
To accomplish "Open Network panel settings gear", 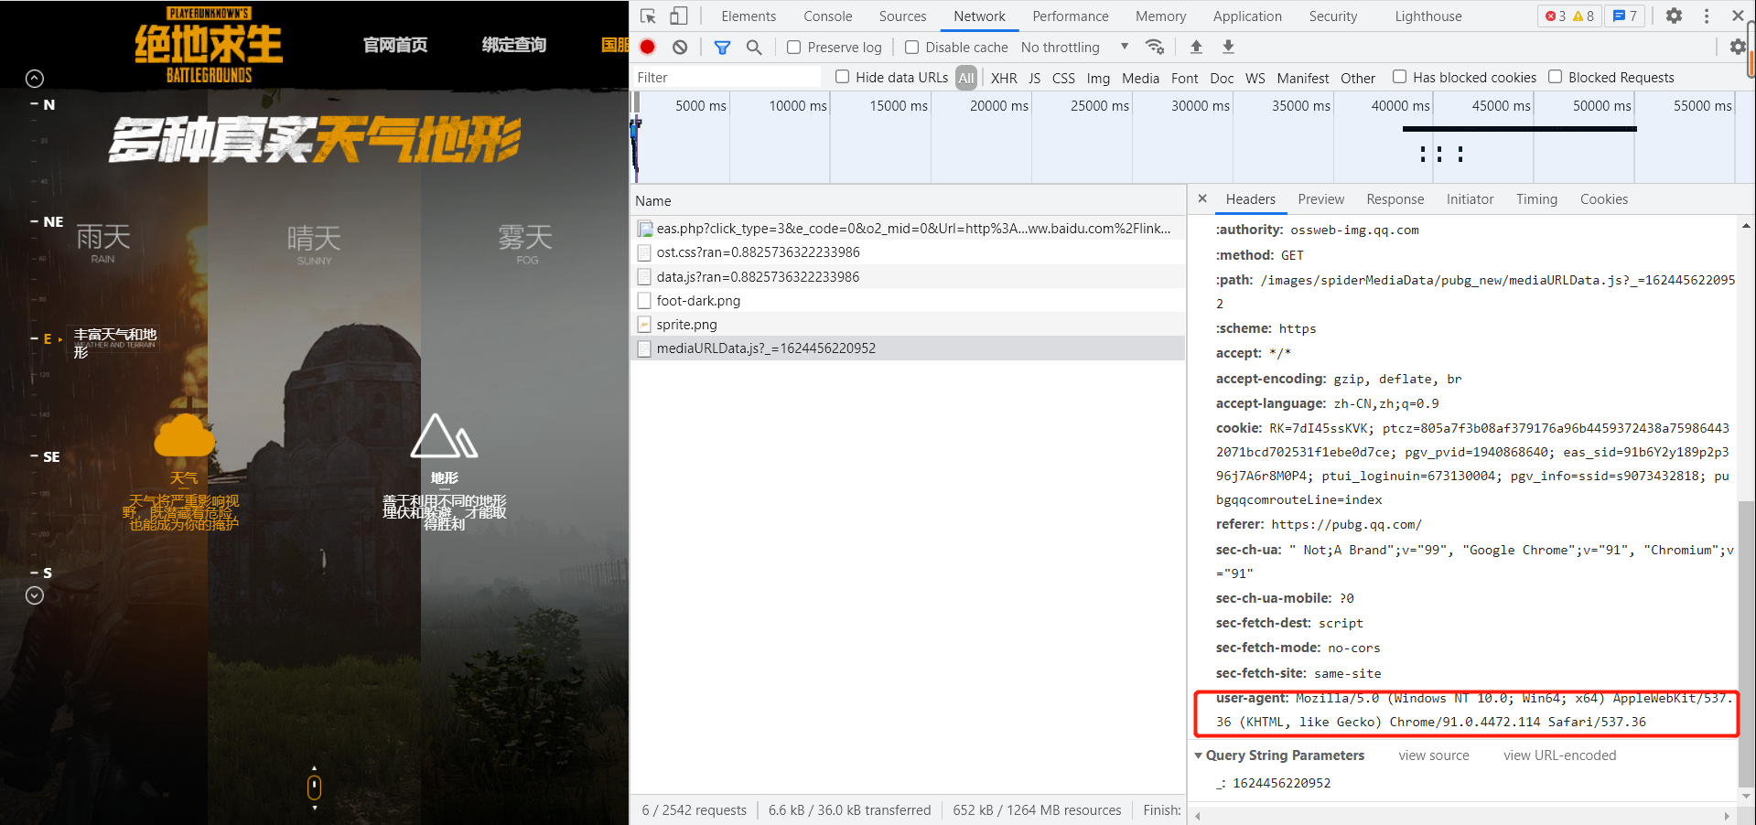I will coord(1738,47).
